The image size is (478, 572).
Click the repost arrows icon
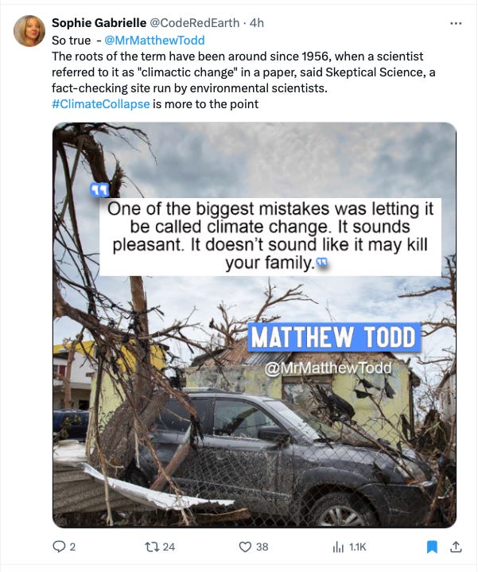pos(150,547)
